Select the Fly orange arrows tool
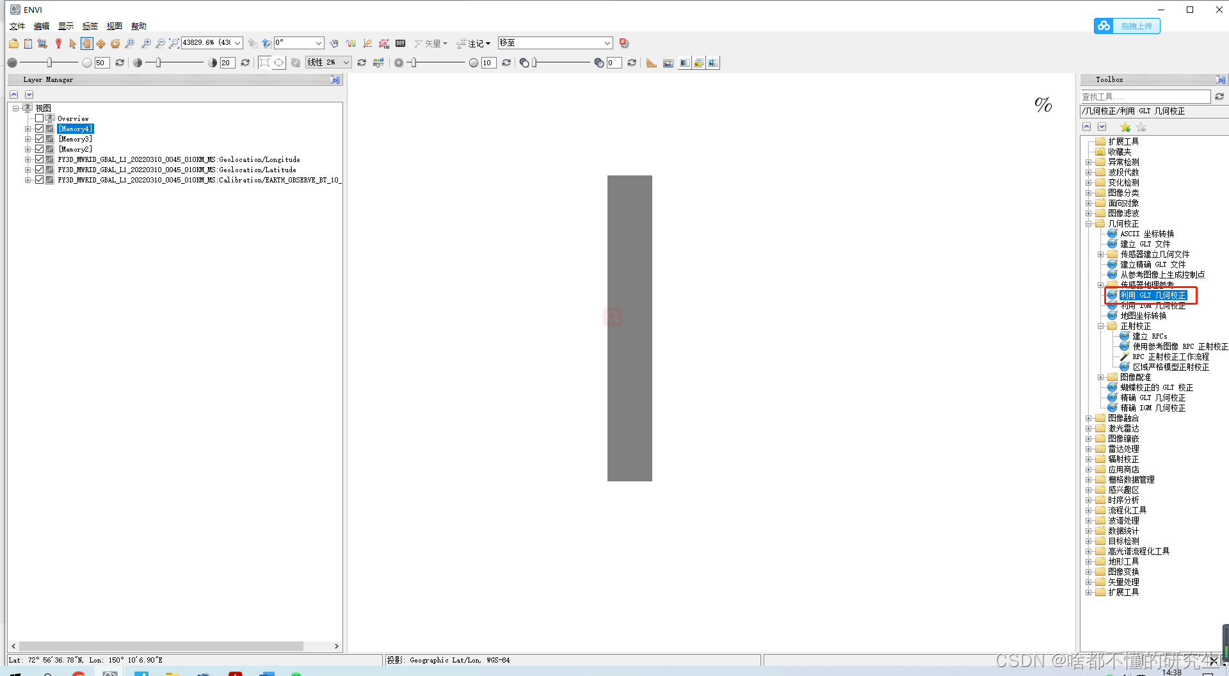Screen dimensions: 1229x676 (101, 44)
